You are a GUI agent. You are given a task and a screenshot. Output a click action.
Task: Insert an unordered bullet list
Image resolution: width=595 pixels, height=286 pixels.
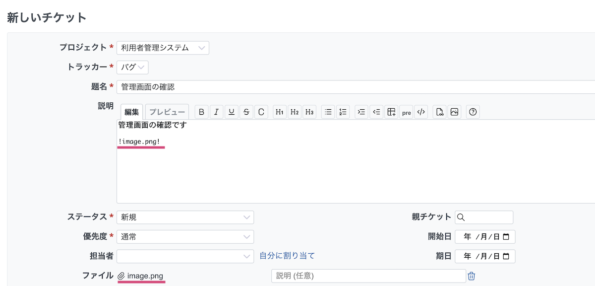point(328,112)
